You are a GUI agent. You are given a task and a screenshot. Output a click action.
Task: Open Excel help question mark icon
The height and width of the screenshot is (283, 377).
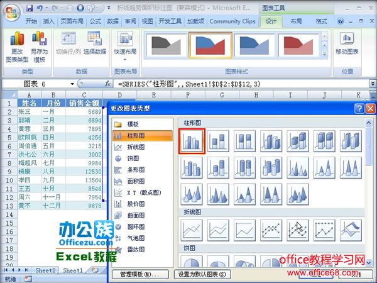[340, 21]
